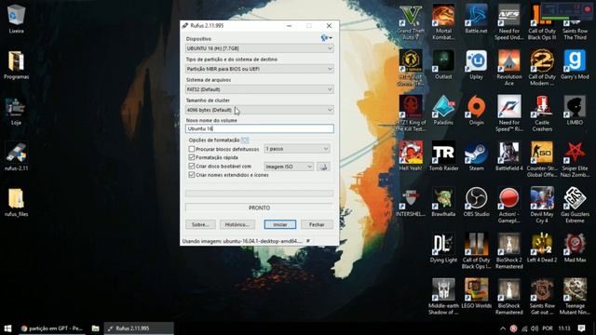Screen dimensions: 596x335
Task: Expand the Tipo de partição dropdown
Action: (x=260, y=69)
